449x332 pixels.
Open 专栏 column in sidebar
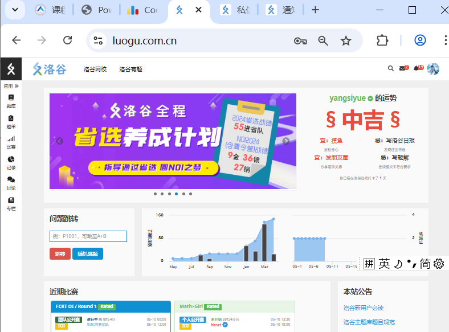tap(11, 204)
